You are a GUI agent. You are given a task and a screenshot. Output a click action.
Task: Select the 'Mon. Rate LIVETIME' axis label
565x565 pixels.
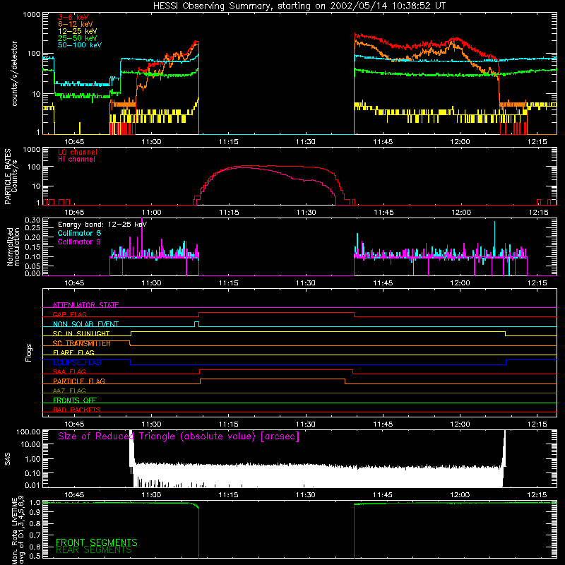(14, 531)
